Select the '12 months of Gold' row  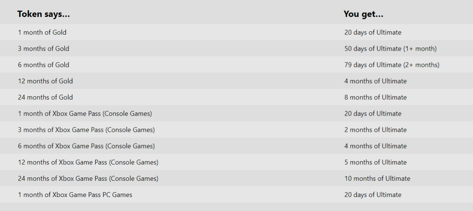(236, 81)
